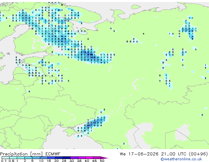209x162 pixels.
Task: Pick the magenta legend color between 40 and 45
Action: 89,158
